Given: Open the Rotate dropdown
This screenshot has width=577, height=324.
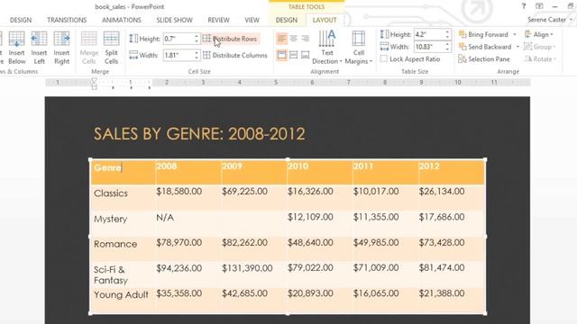Looking at the screenshot, I should coord(540,58).
